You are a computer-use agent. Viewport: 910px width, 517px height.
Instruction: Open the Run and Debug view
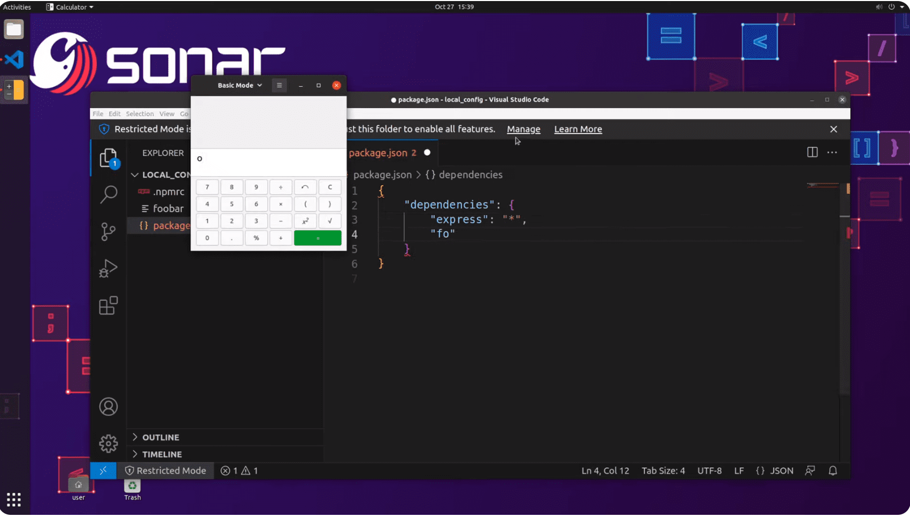(x=109, y=268)
